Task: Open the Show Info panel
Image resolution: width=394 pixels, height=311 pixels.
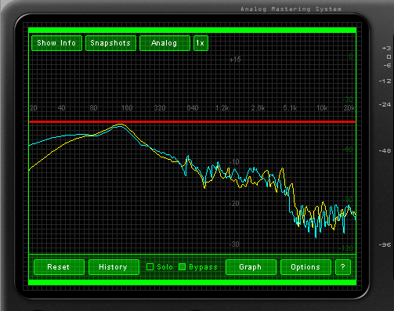Action: 56,43
